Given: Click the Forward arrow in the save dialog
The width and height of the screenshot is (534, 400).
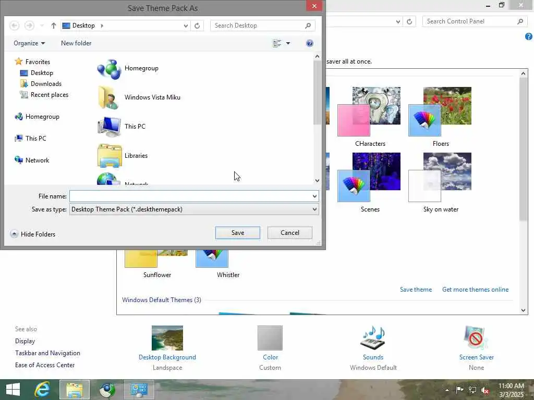Looking at the screenshot, I should click(29, 26).
